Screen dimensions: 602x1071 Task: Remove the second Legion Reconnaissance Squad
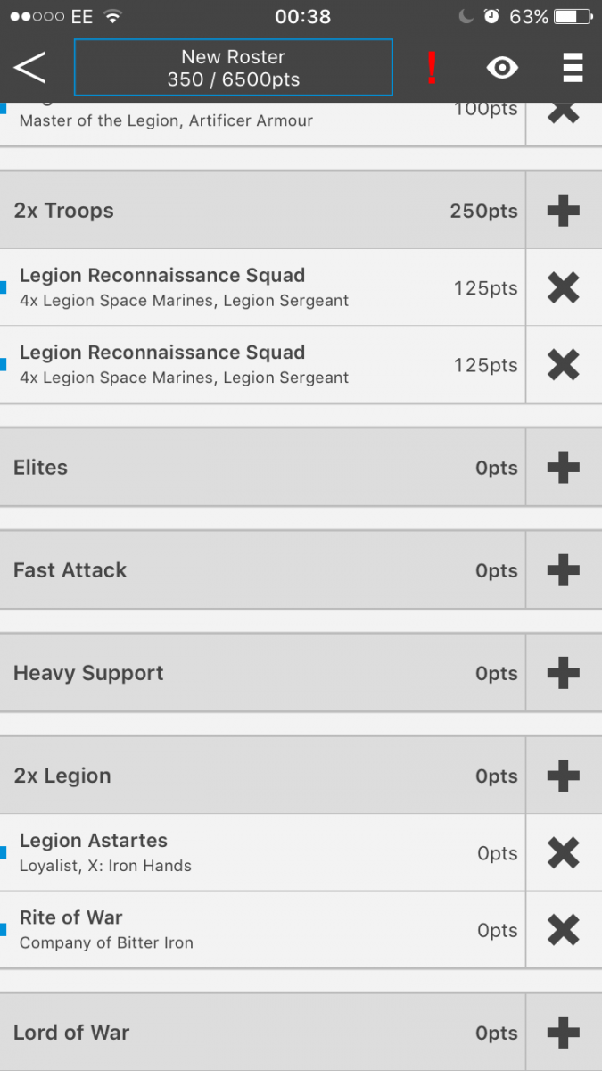[x=563, y=364]
